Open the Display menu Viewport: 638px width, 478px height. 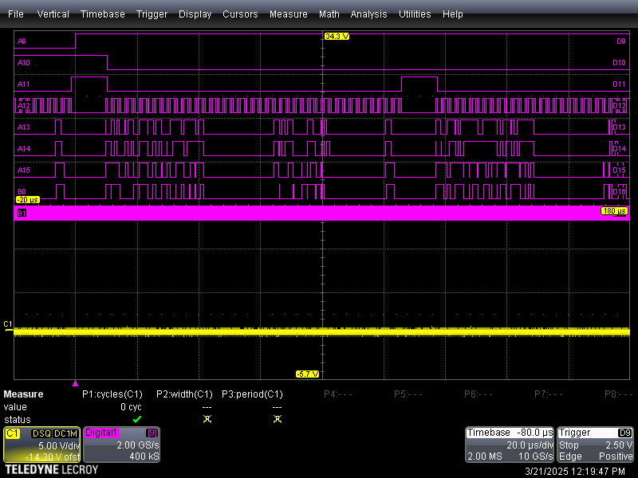click(195, 14)
